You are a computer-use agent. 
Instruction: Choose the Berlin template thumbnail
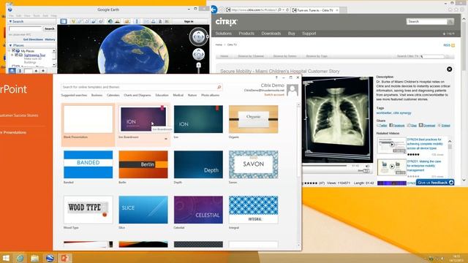143,164
